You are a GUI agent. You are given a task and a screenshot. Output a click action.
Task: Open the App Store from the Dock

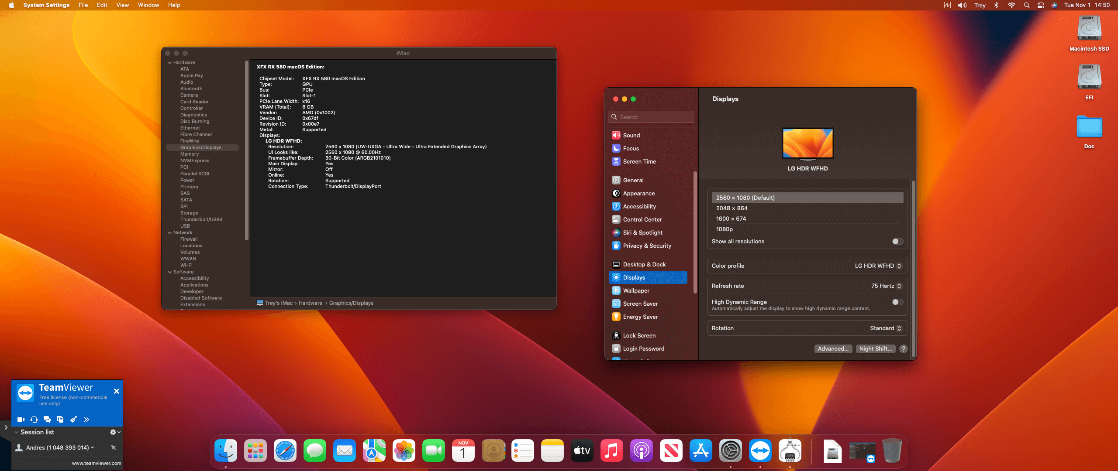(x=700, y=451)
